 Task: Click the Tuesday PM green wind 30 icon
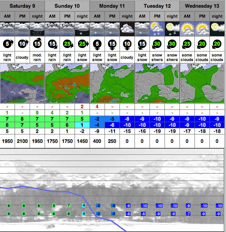(x=157, y=44)
